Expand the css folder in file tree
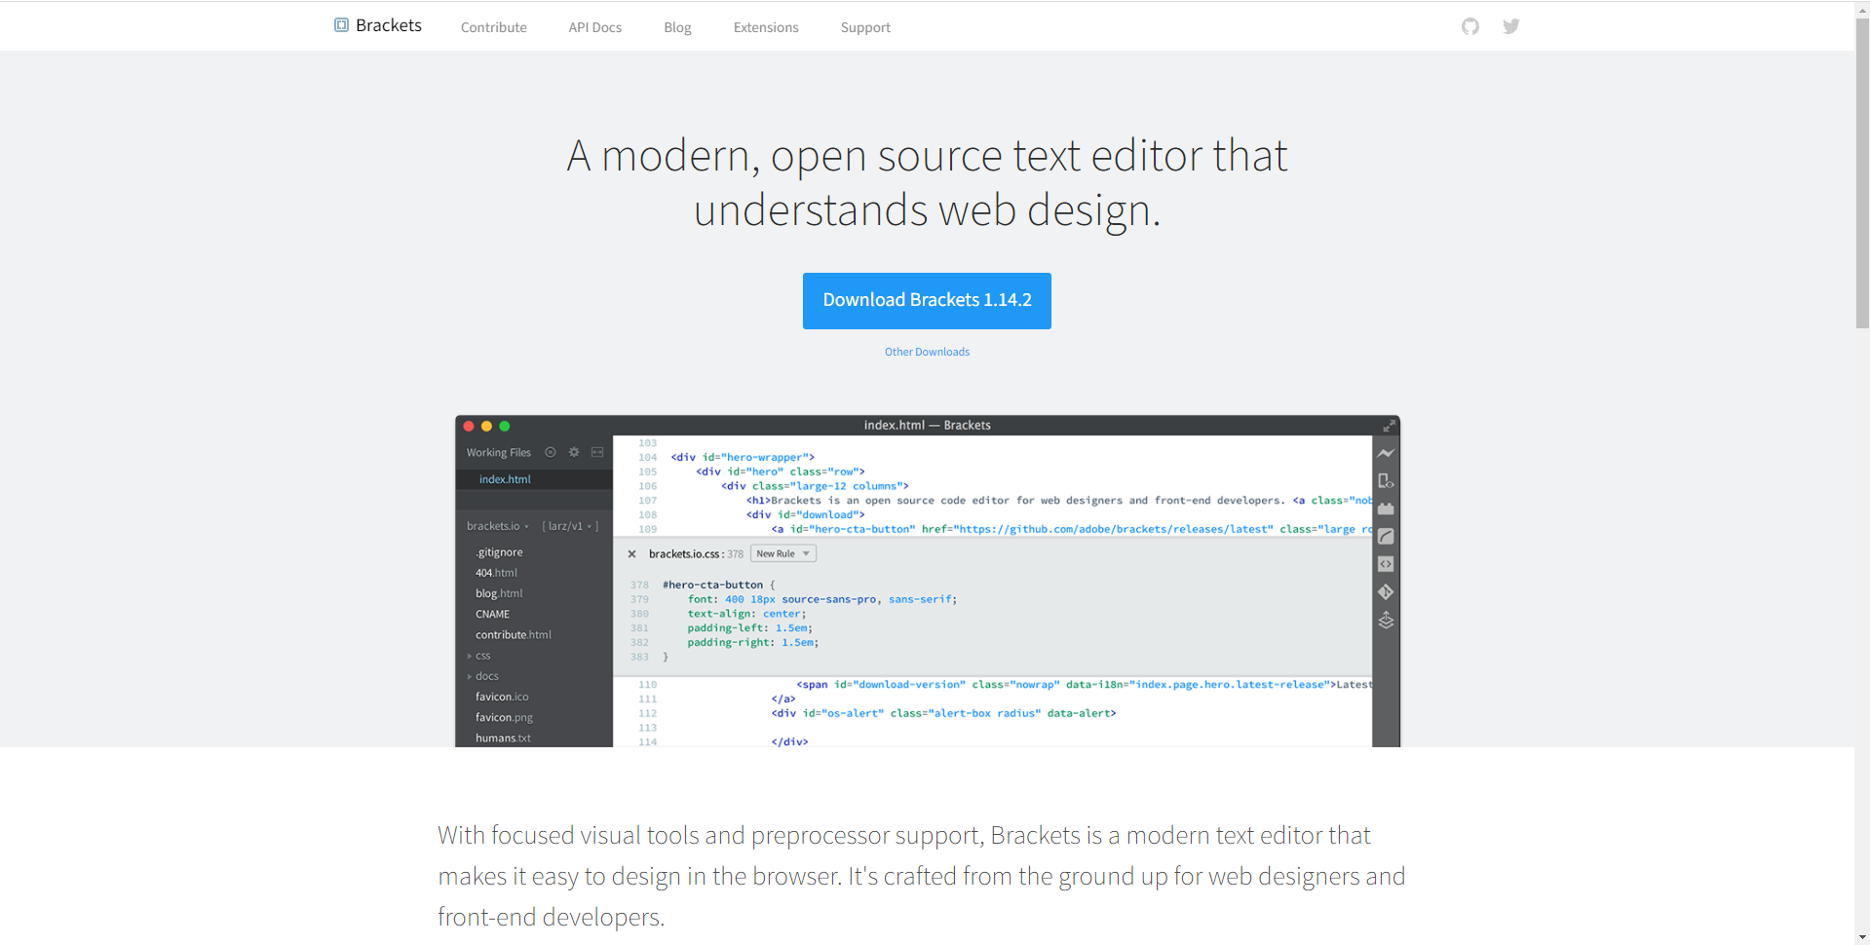Screen dimensions: 1870x945 tap(478, 656)
